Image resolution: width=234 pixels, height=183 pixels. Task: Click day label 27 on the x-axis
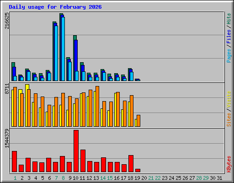click(x=192, y=178)
